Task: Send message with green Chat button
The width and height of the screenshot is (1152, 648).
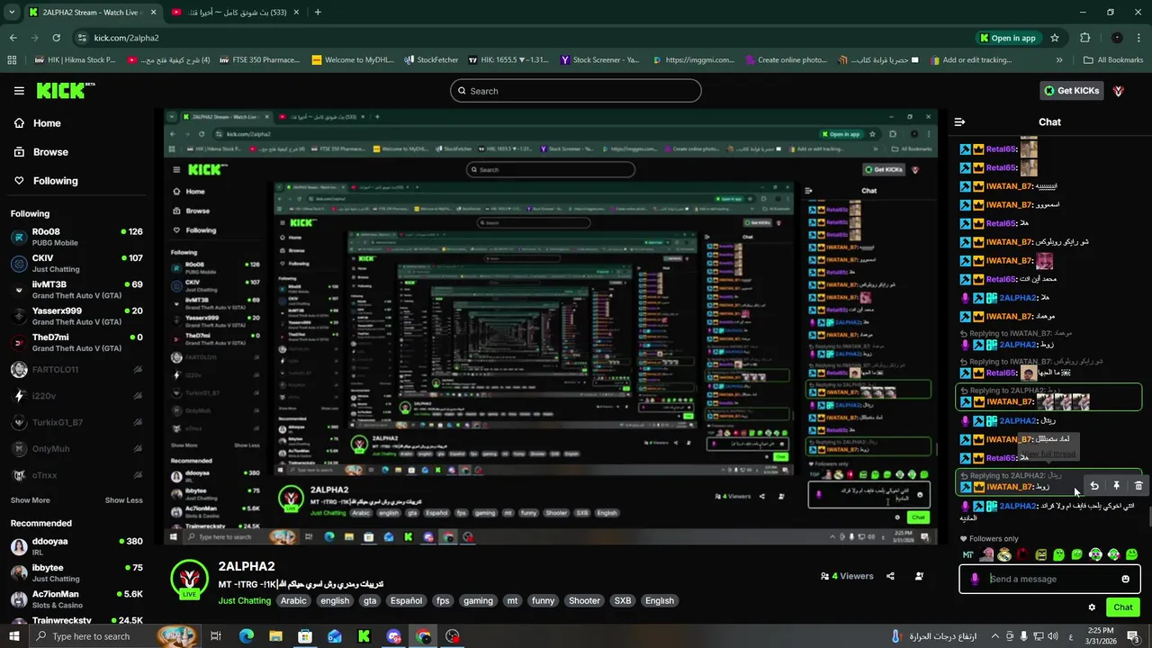Action: [x=1122, y=607]
